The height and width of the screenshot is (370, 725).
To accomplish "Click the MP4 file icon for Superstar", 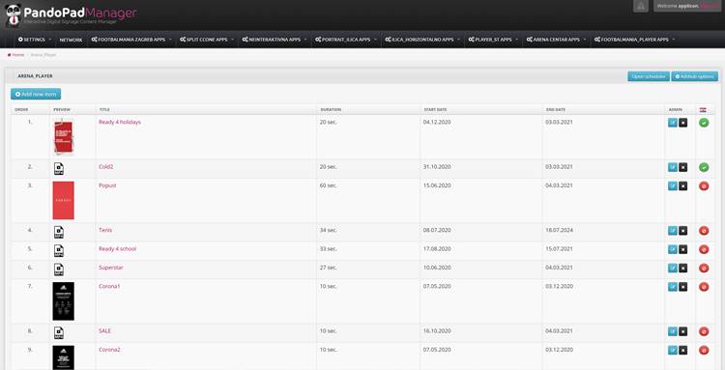I will (x=59, y=270).
